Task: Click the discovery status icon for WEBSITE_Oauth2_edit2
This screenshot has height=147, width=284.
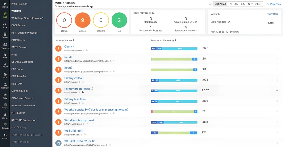Action: pyautogui.click(x=58, y=143)
